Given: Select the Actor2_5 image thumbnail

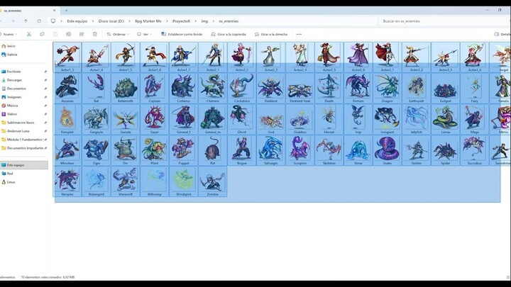Looking at the screenshot, I should coord(329,57).
